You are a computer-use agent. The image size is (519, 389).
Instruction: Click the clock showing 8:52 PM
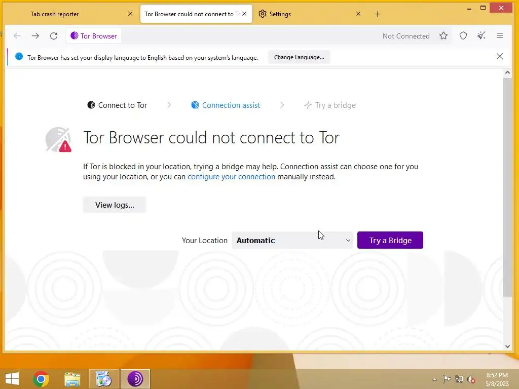[497, 375]
